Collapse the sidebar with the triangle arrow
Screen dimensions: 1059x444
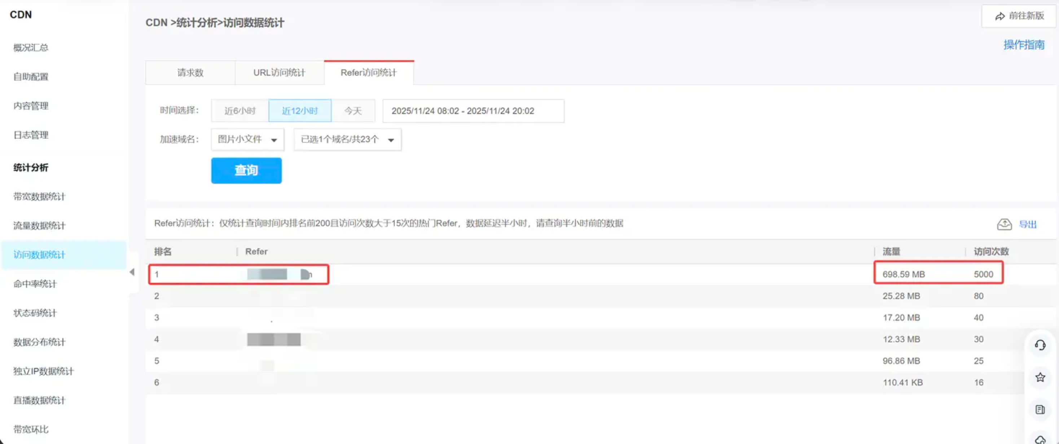(132, 272)
